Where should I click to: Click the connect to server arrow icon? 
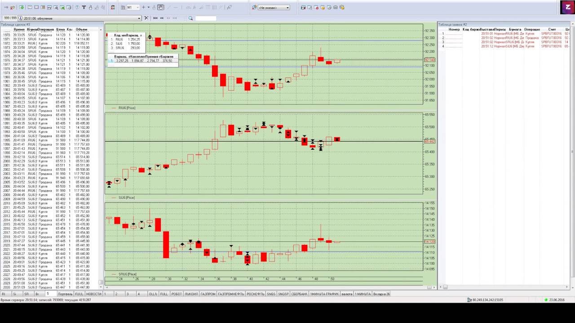tap(6, 8)
